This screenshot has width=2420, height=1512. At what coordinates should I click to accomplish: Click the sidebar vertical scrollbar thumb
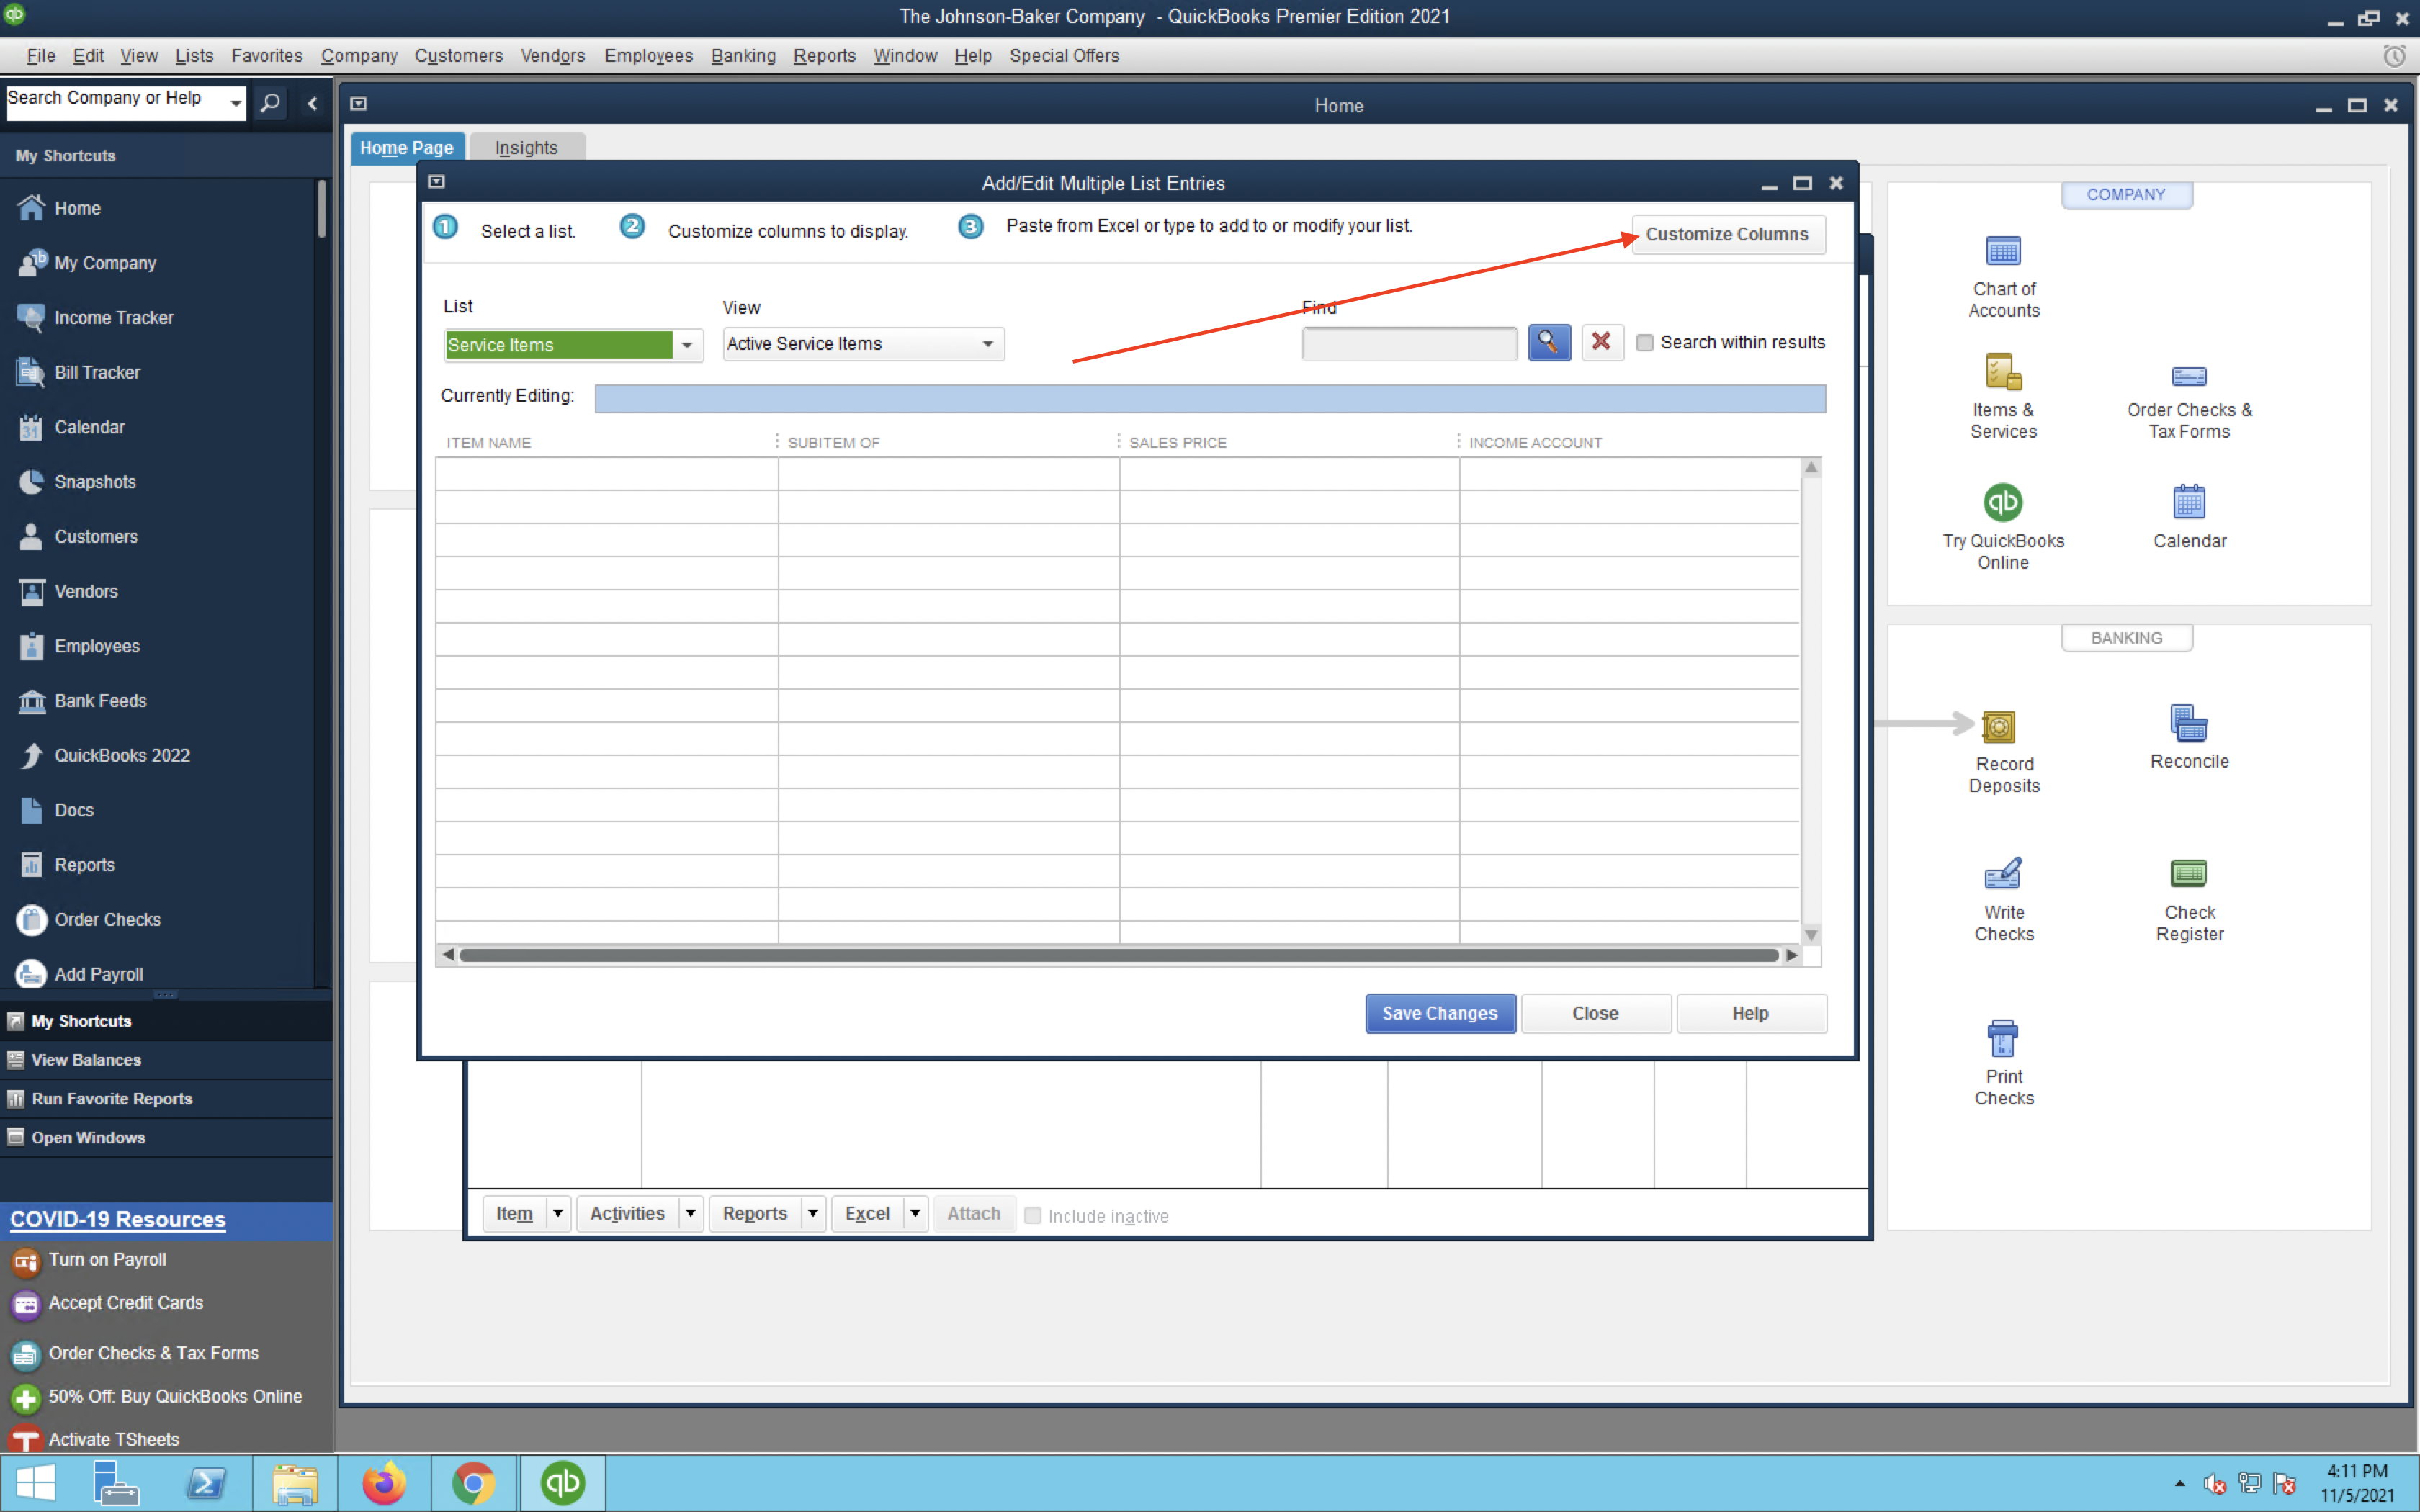(x=321, y=208)
